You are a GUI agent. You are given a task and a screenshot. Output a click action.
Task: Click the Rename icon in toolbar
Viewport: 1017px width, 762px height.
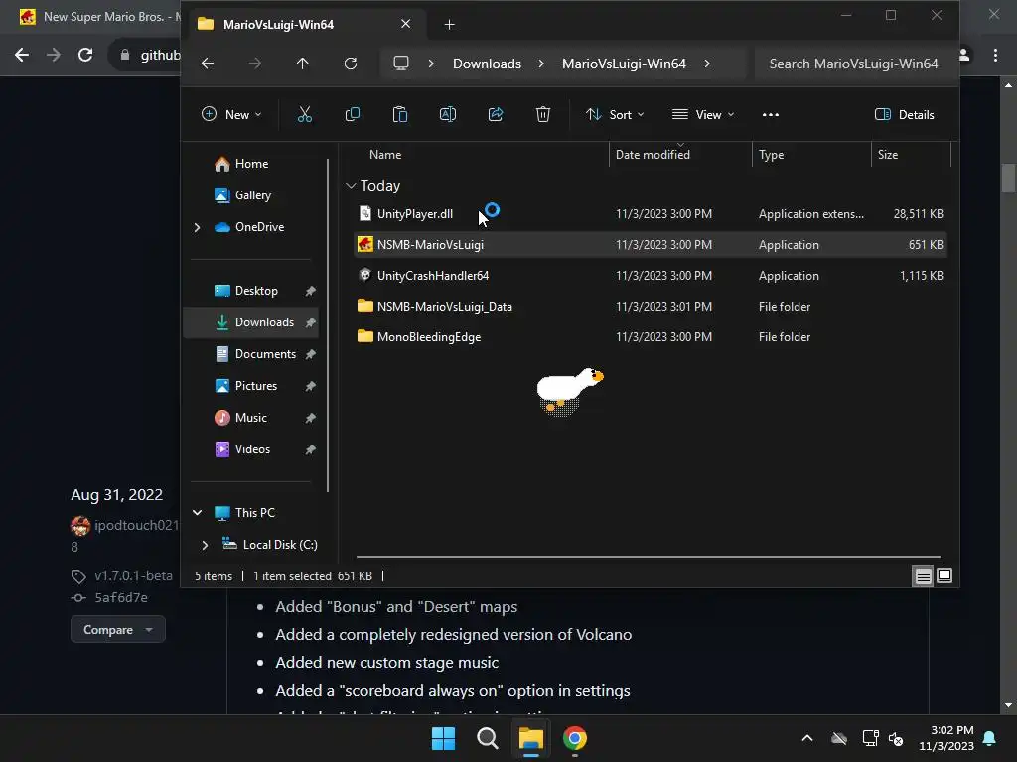pos(448,115)
